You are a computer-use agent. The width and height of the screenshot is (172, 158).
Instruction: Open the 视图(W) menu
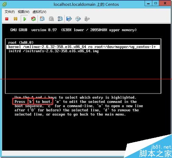click(x=24, y=12)
